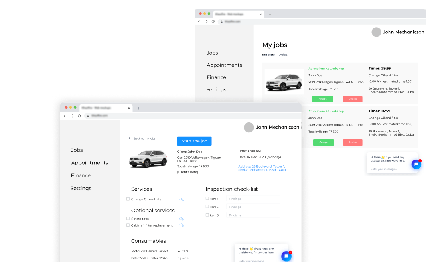
Task: Open the chat bubble icon on job details page
Action: [286, 256]
